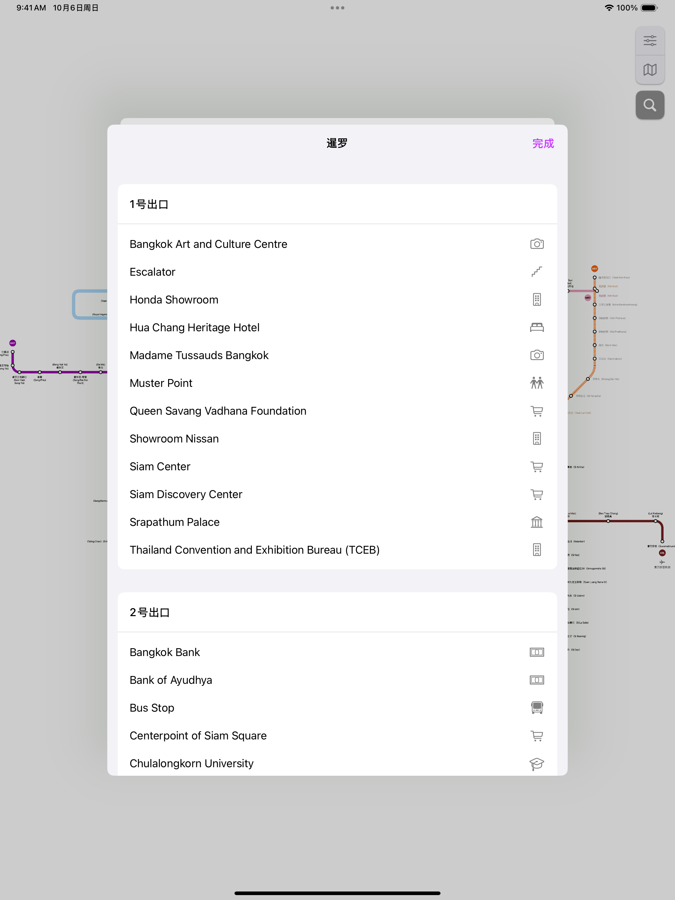675x900 pixels.
Task: Select the Escalator entry
Action: (x=337, y=272)
